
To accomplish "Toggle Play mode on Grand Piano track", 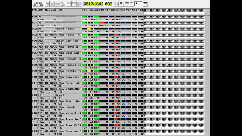I will pyautogui.click(x=41, y=31).
